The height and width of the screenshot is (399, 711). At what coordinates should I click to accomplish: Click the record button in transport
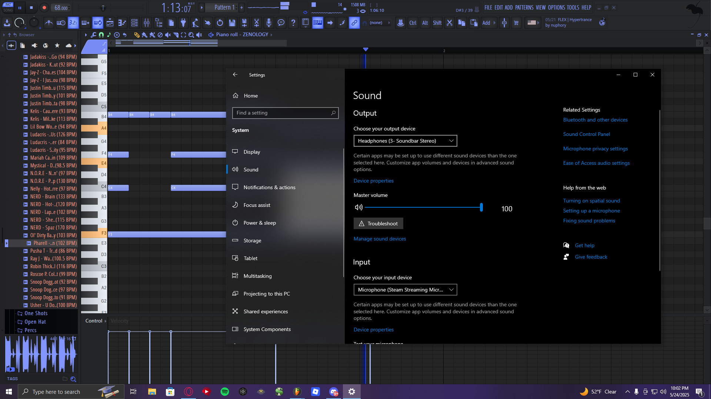click(44, 8)
